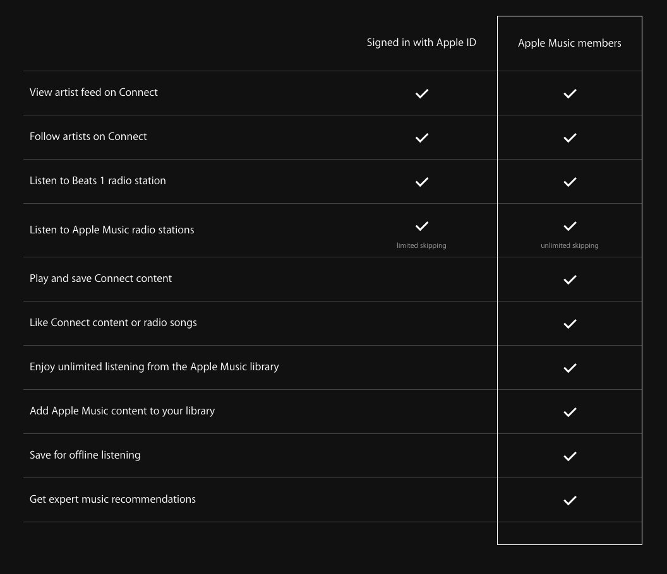The width and height of the screenshot is (667, 574).
Task: Click checkmark for expert music recommendations
Action: click(570, 500)
